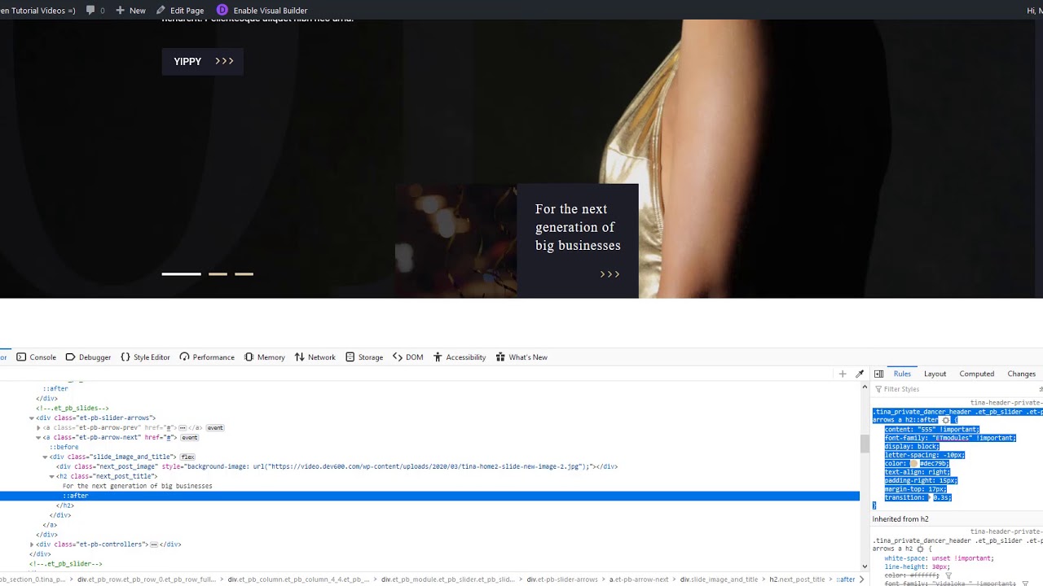Open the New menu in admin bar
This screenshot has height=586, width=1043.
130,10
